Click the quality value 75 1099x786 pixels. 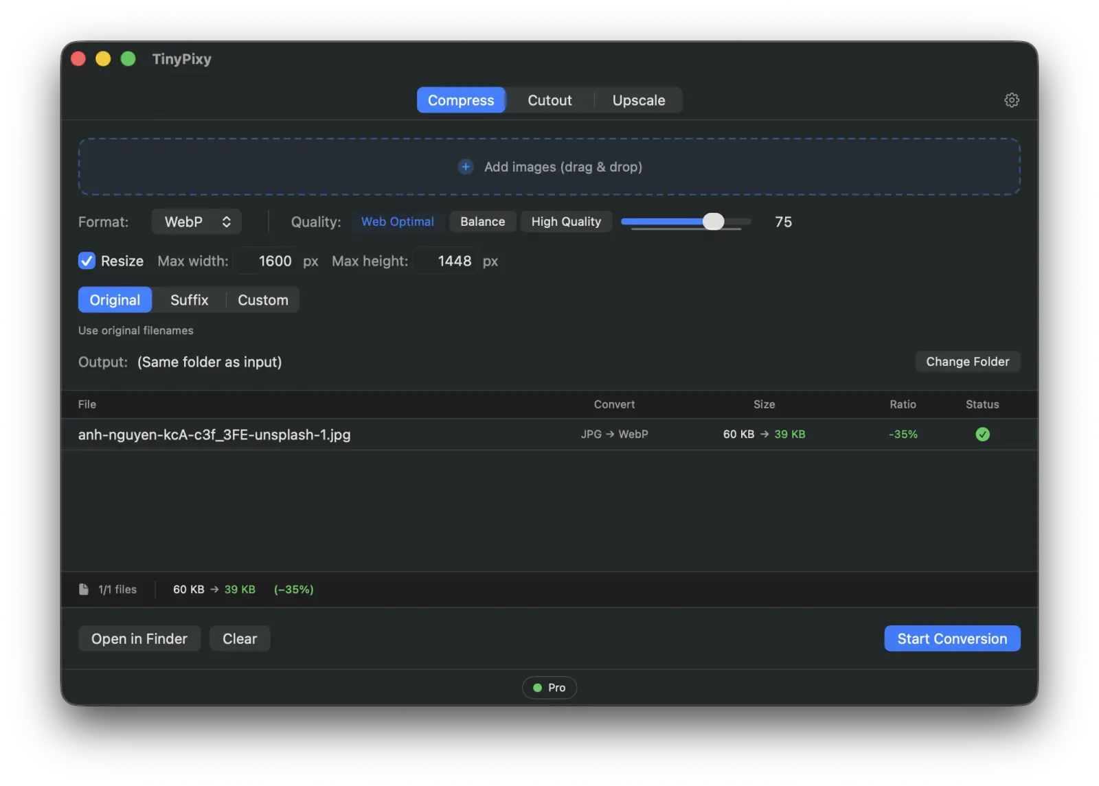783,222
